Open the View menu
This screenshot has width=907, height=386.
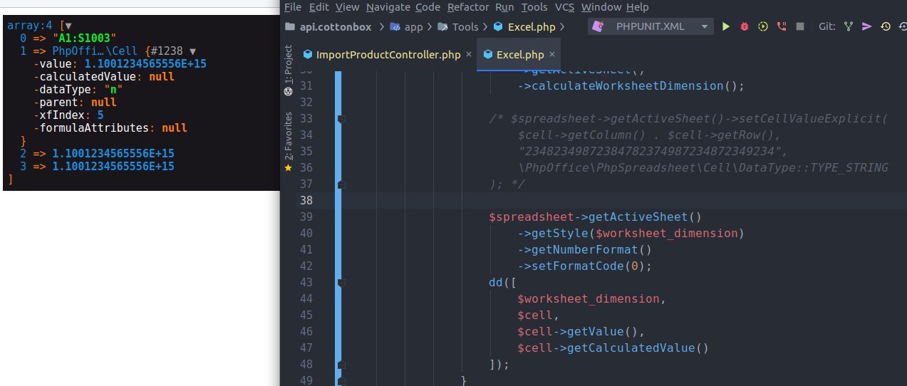point(347,7)
